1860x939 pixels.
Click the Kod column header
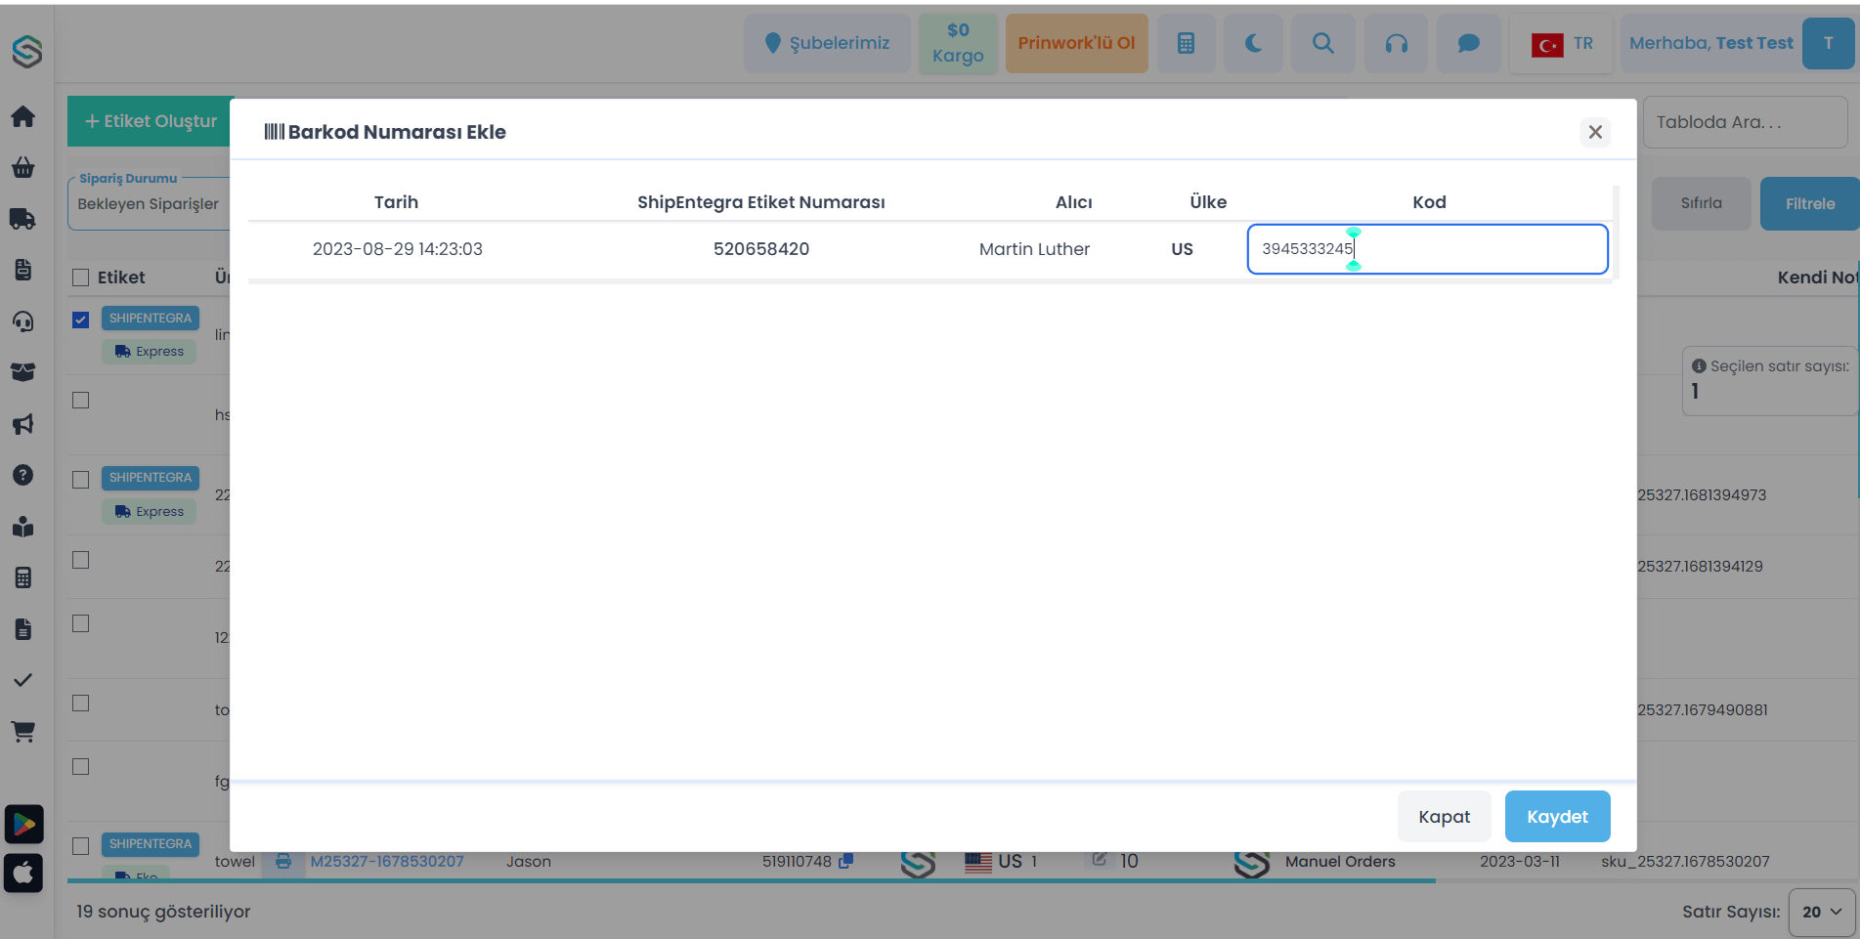point(1429,202)
